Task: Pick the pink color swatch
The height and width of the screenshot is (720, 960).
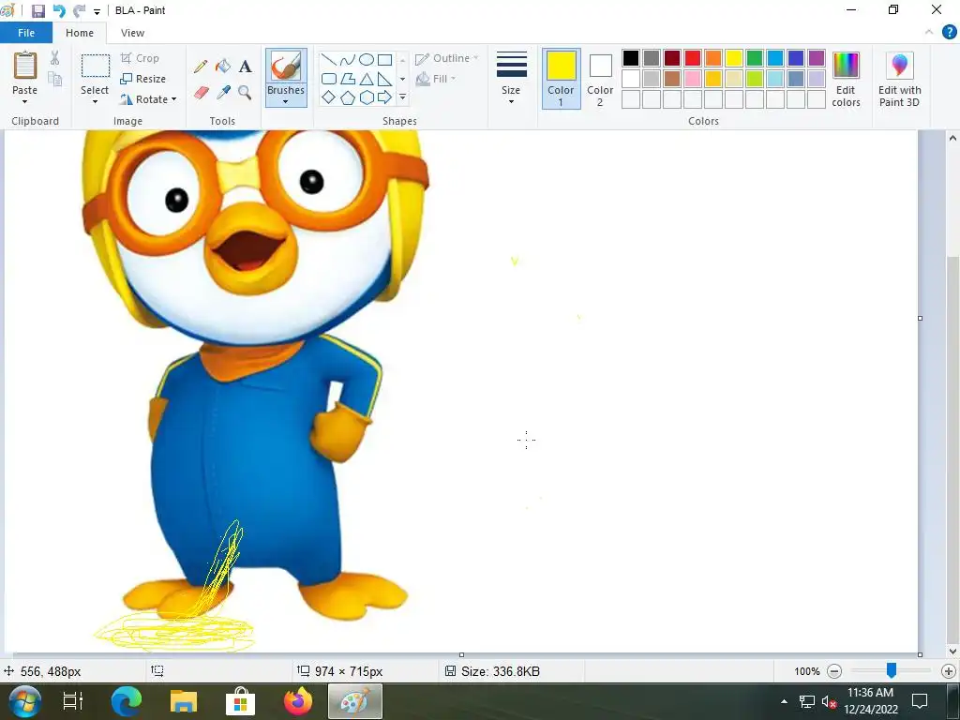Action: (693, 79)
